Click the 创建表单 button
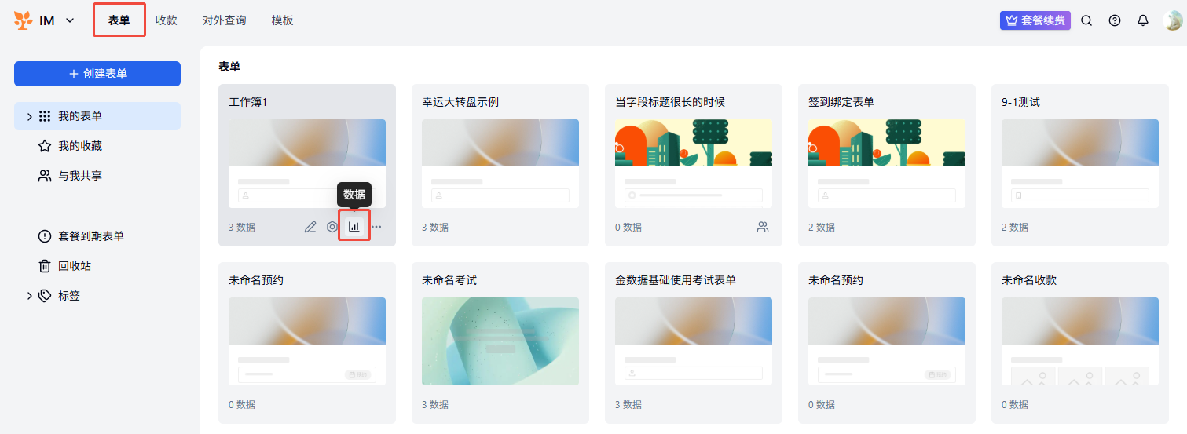 (97, 74)
